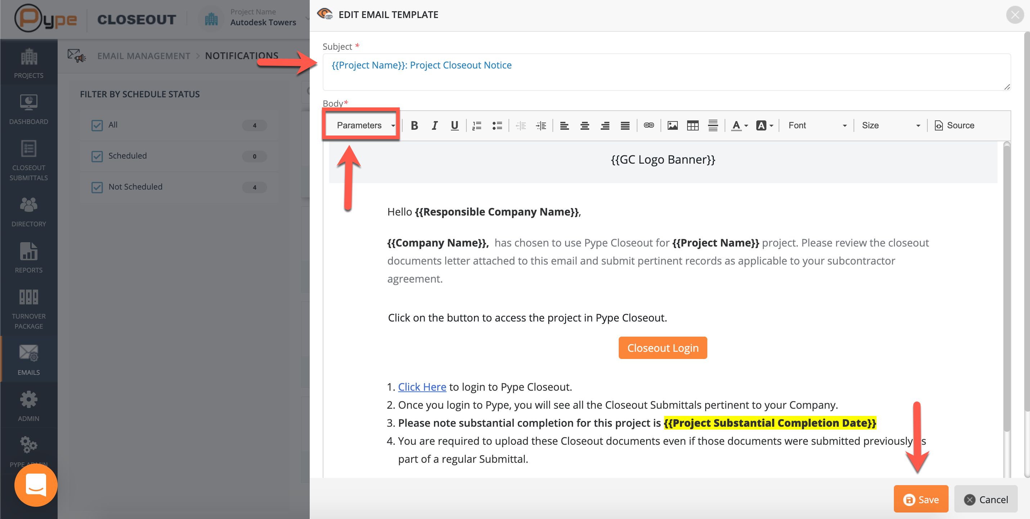Click into the Subject field

pos(664,72)
